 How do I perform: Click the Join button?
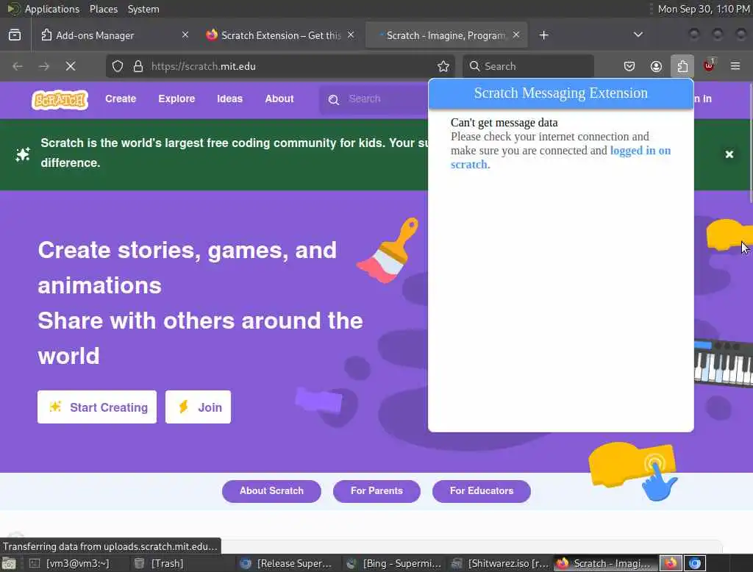[x=198, y=407]
